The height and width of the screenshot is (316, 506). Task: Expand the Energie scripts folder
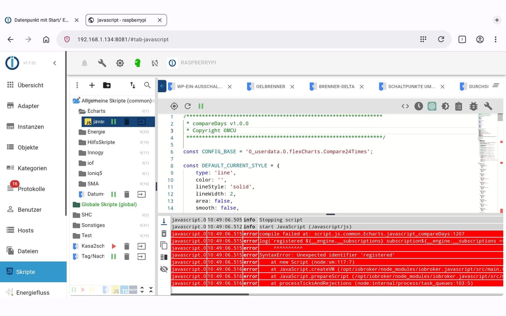click(96, 132)
